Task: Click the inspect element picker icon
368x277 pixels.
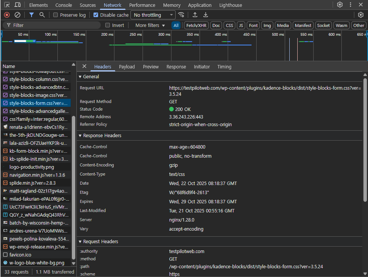Action: click(x=7, y=5)
